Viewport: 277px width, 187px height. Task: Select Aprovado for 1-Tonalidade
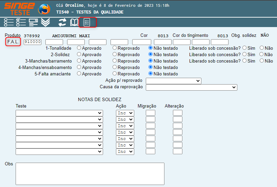[79, 48]
